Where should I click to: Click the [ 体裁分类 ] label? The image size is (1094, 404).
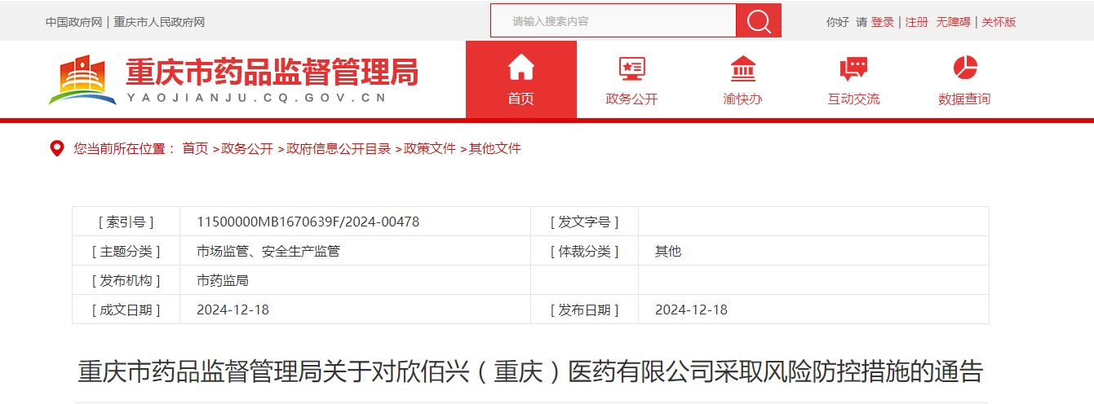(584, 251)
